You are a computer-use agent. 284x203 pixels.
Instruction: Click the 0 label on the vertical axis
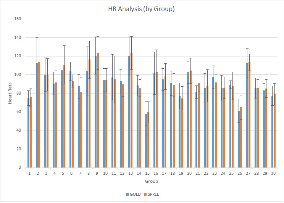tap(20, 168)
